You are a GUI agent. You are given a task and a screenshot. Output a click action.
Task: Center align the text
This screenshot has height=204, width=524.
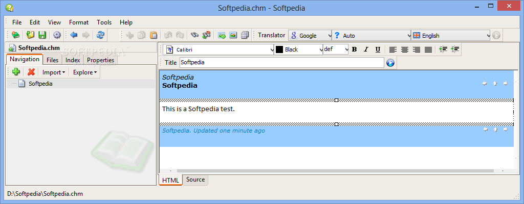pyautogui.click(x=405, y=49)
